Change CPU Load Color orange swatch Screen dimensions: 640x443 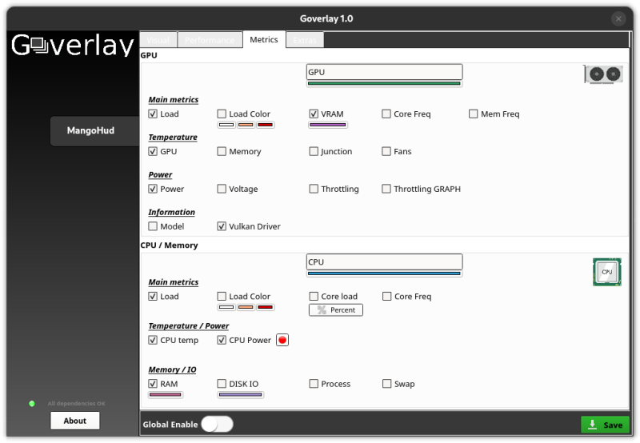[246, 307]
